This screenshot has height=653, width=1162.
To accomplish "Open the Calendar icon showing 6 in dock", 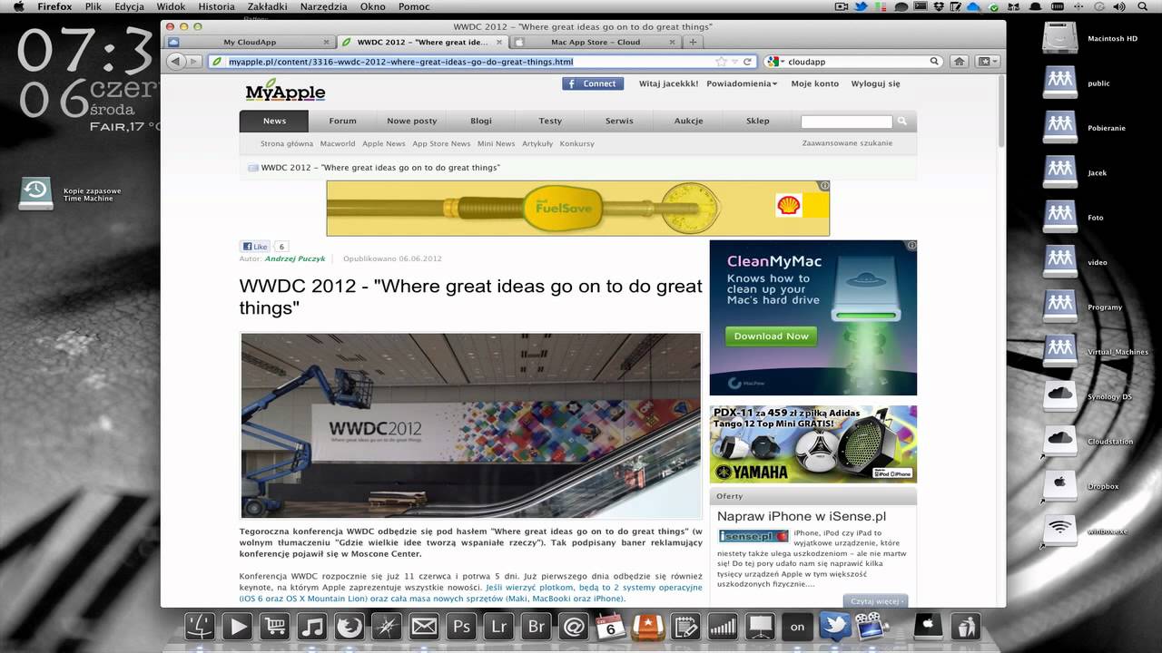I will pos(610,627).
